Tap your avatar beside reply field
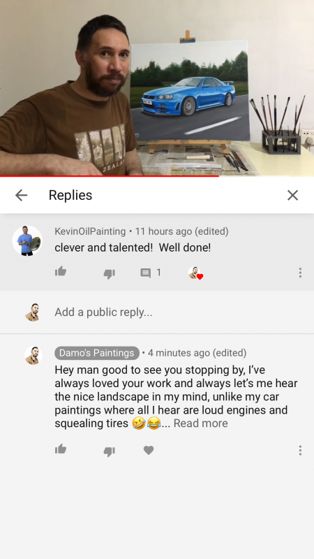Image resolution: width=314 pixels, height=559 pixels. point(33,312)
